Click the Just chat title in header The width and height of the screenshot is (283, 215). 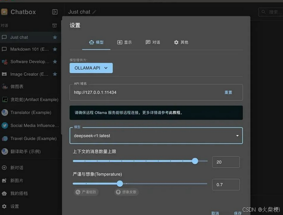79,12
